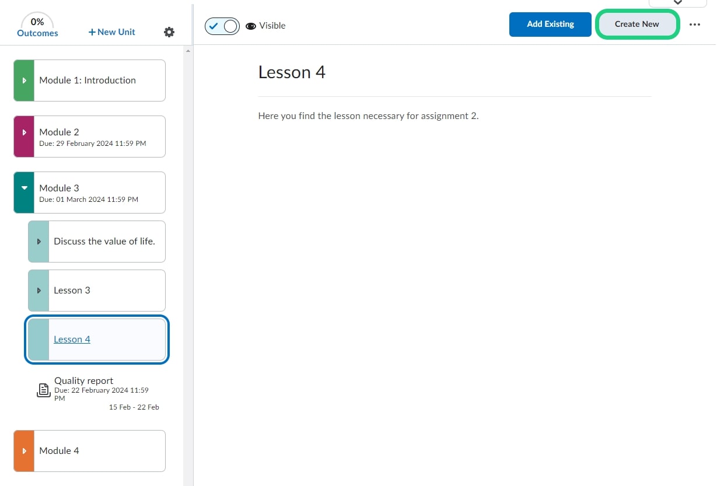Viewport: 717px width, 486px height.
Task: Collapse the Module 3 arrow
Action: point(24,188)
